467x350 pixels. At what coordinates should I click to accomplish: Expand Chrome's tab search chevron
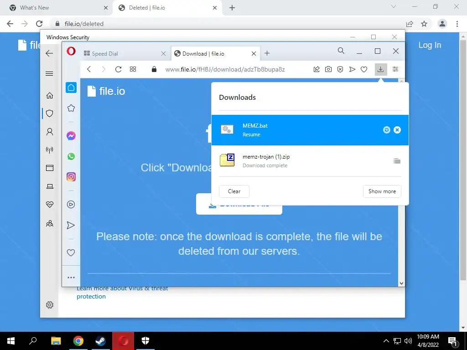coord(394,6)
